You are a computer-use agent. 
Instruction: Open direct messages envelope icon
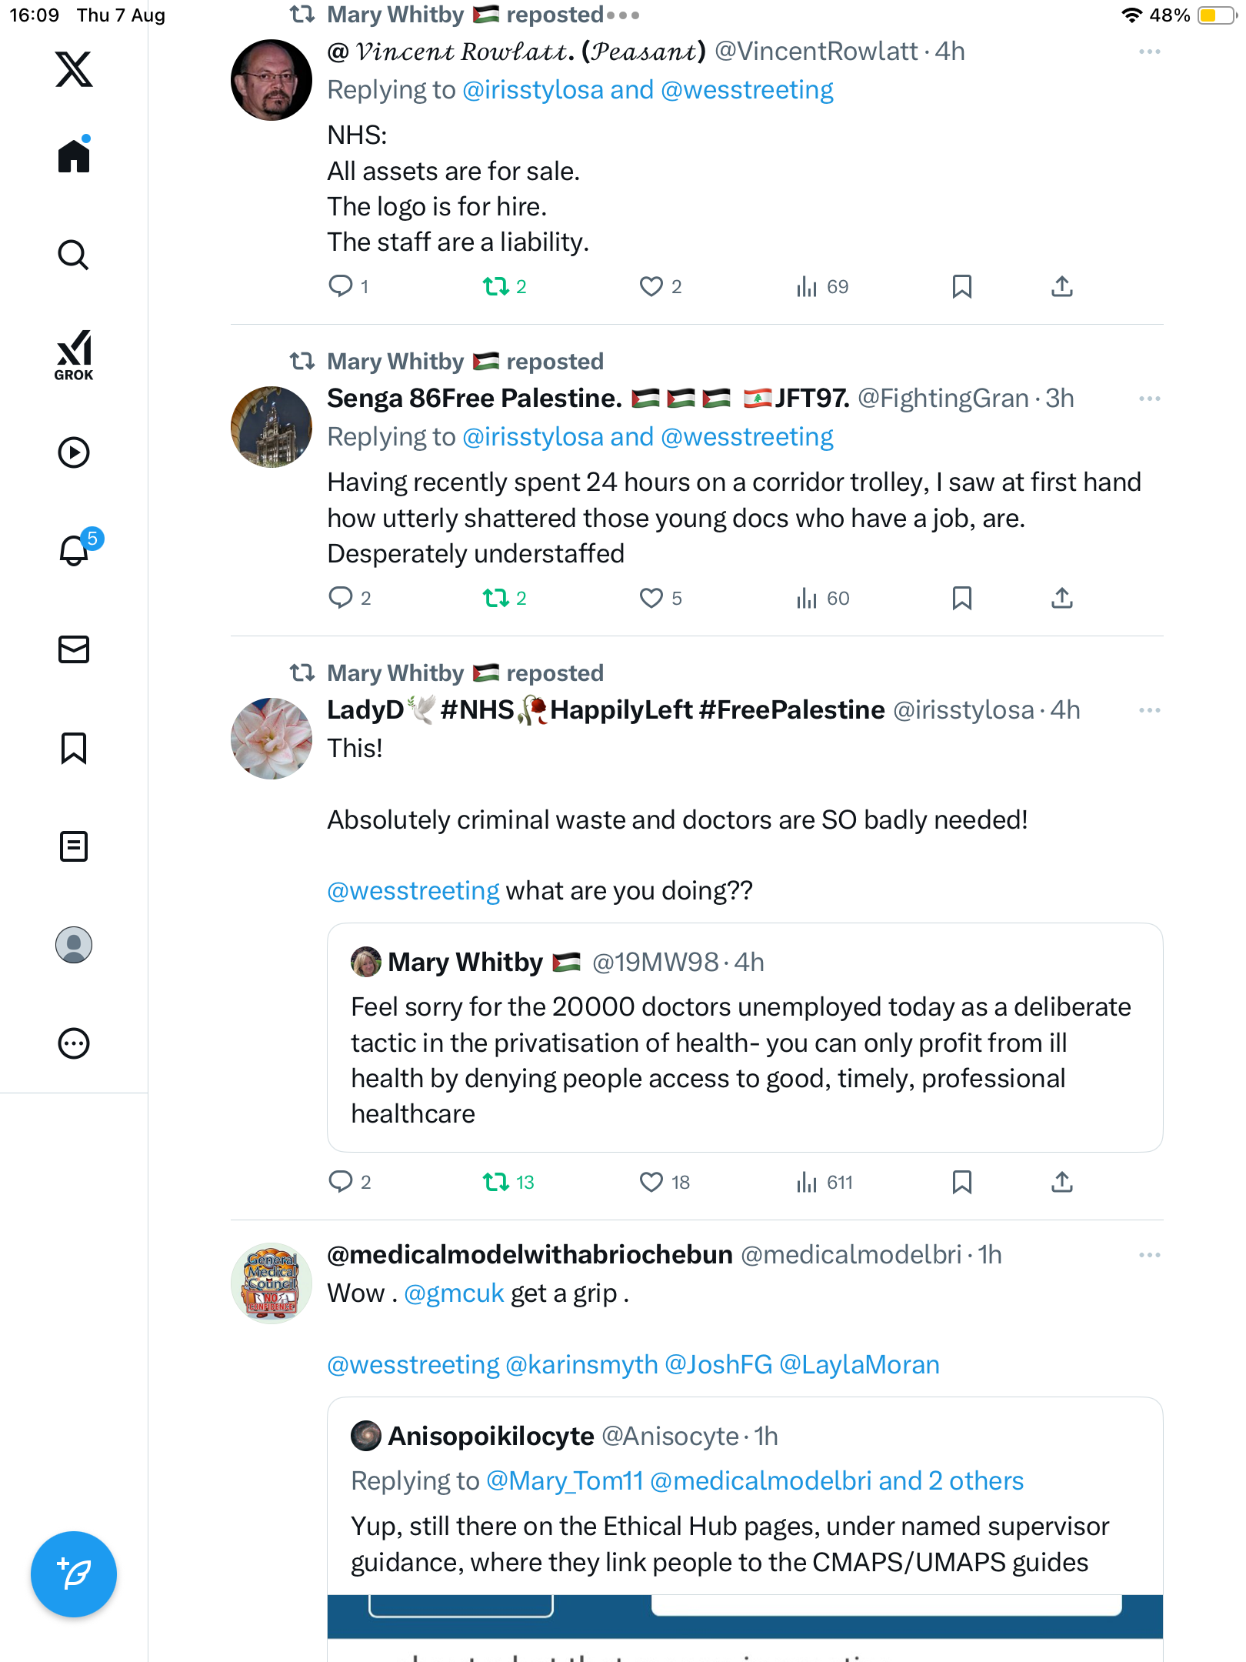click(74, 649)
